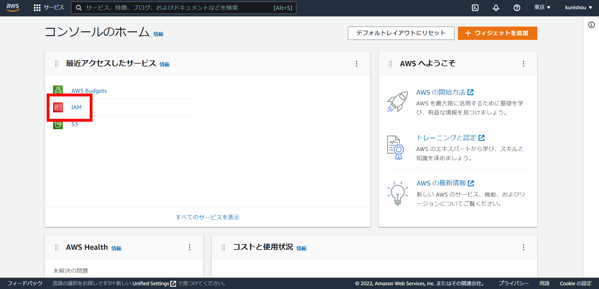This screenshot has width=599, height=289.
Task: Open the kunishou account dropdown
Action: click(578, 8)
